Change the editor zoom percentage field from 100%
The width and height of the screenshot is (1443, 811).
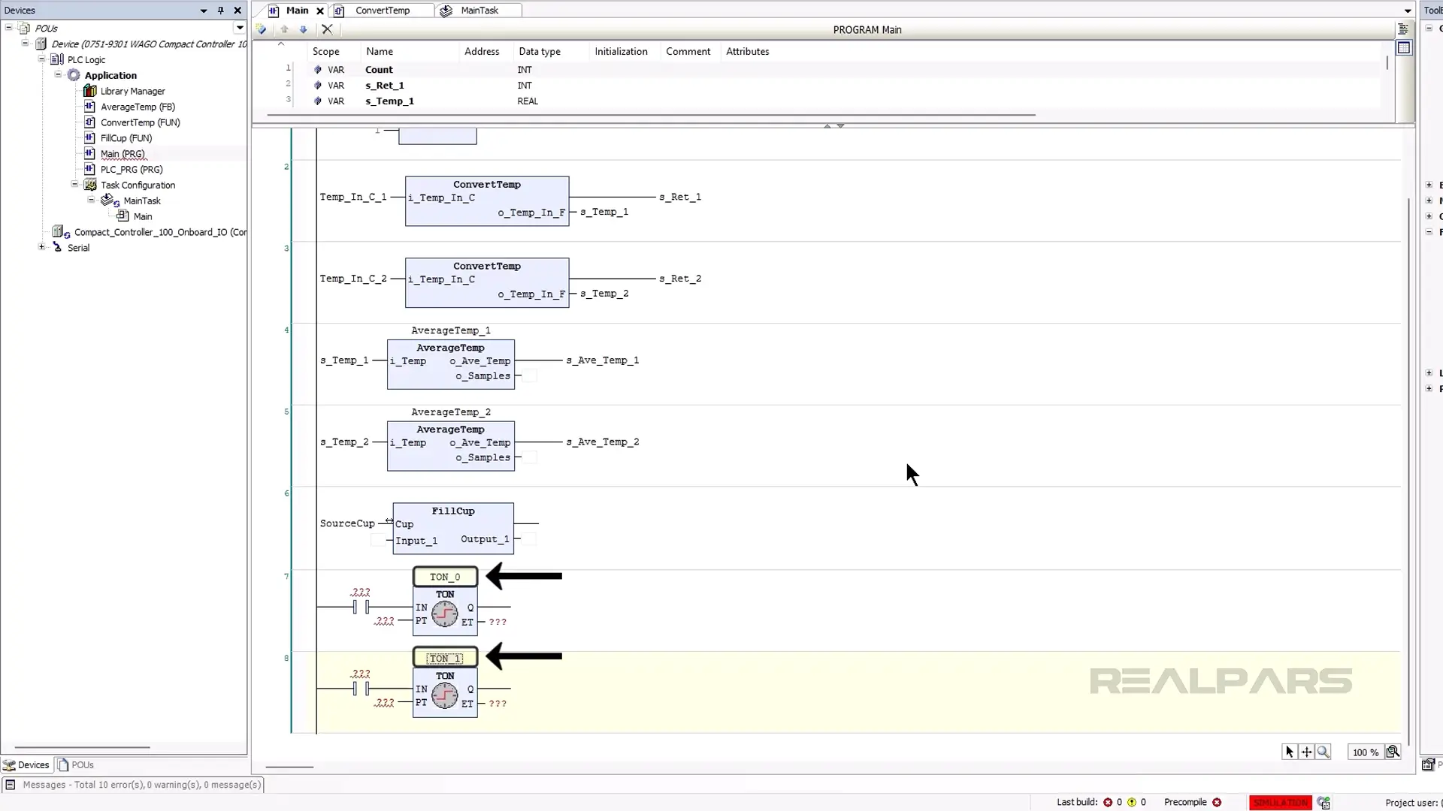click(1366, 752)
